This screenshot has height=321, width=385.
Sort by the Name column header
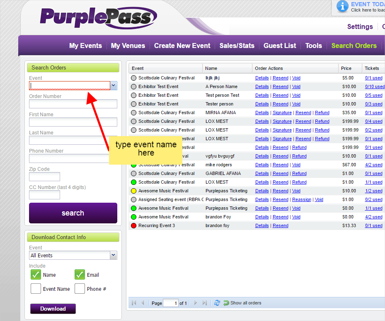[228, 68]
